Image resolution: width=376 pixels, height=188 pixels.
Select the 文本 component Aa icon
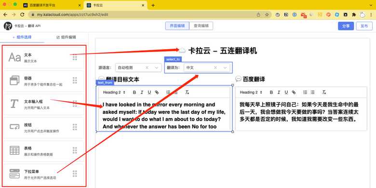pyautogui.click(x=14, y=57)
